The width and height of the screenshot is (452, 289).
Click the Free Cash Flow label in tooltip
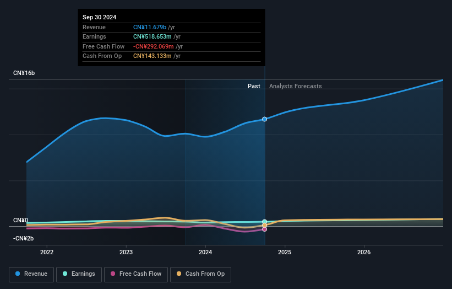pos(104,46)
